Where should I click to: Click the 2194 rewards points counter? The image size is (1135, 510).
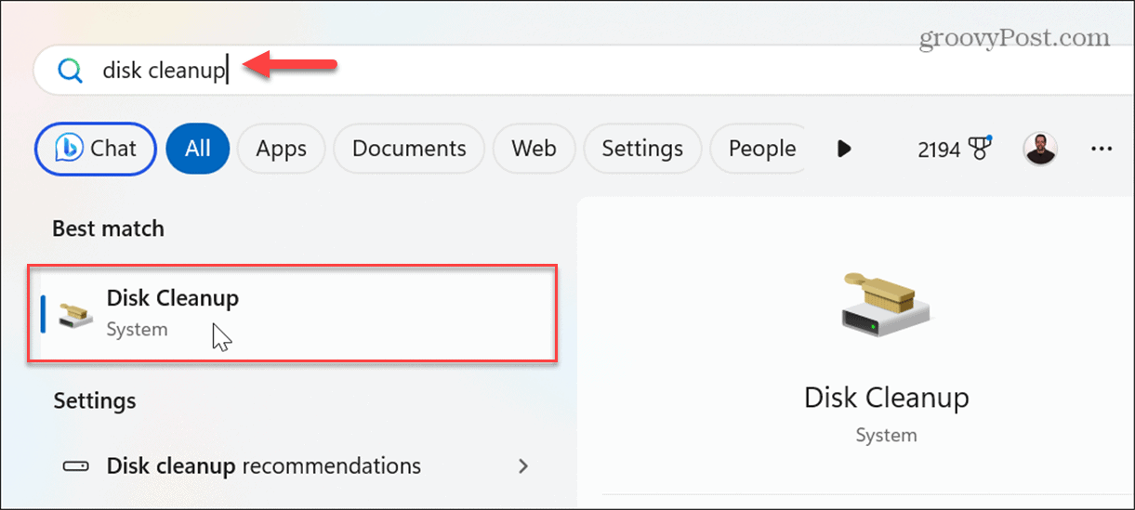click(x=939, y=150)
